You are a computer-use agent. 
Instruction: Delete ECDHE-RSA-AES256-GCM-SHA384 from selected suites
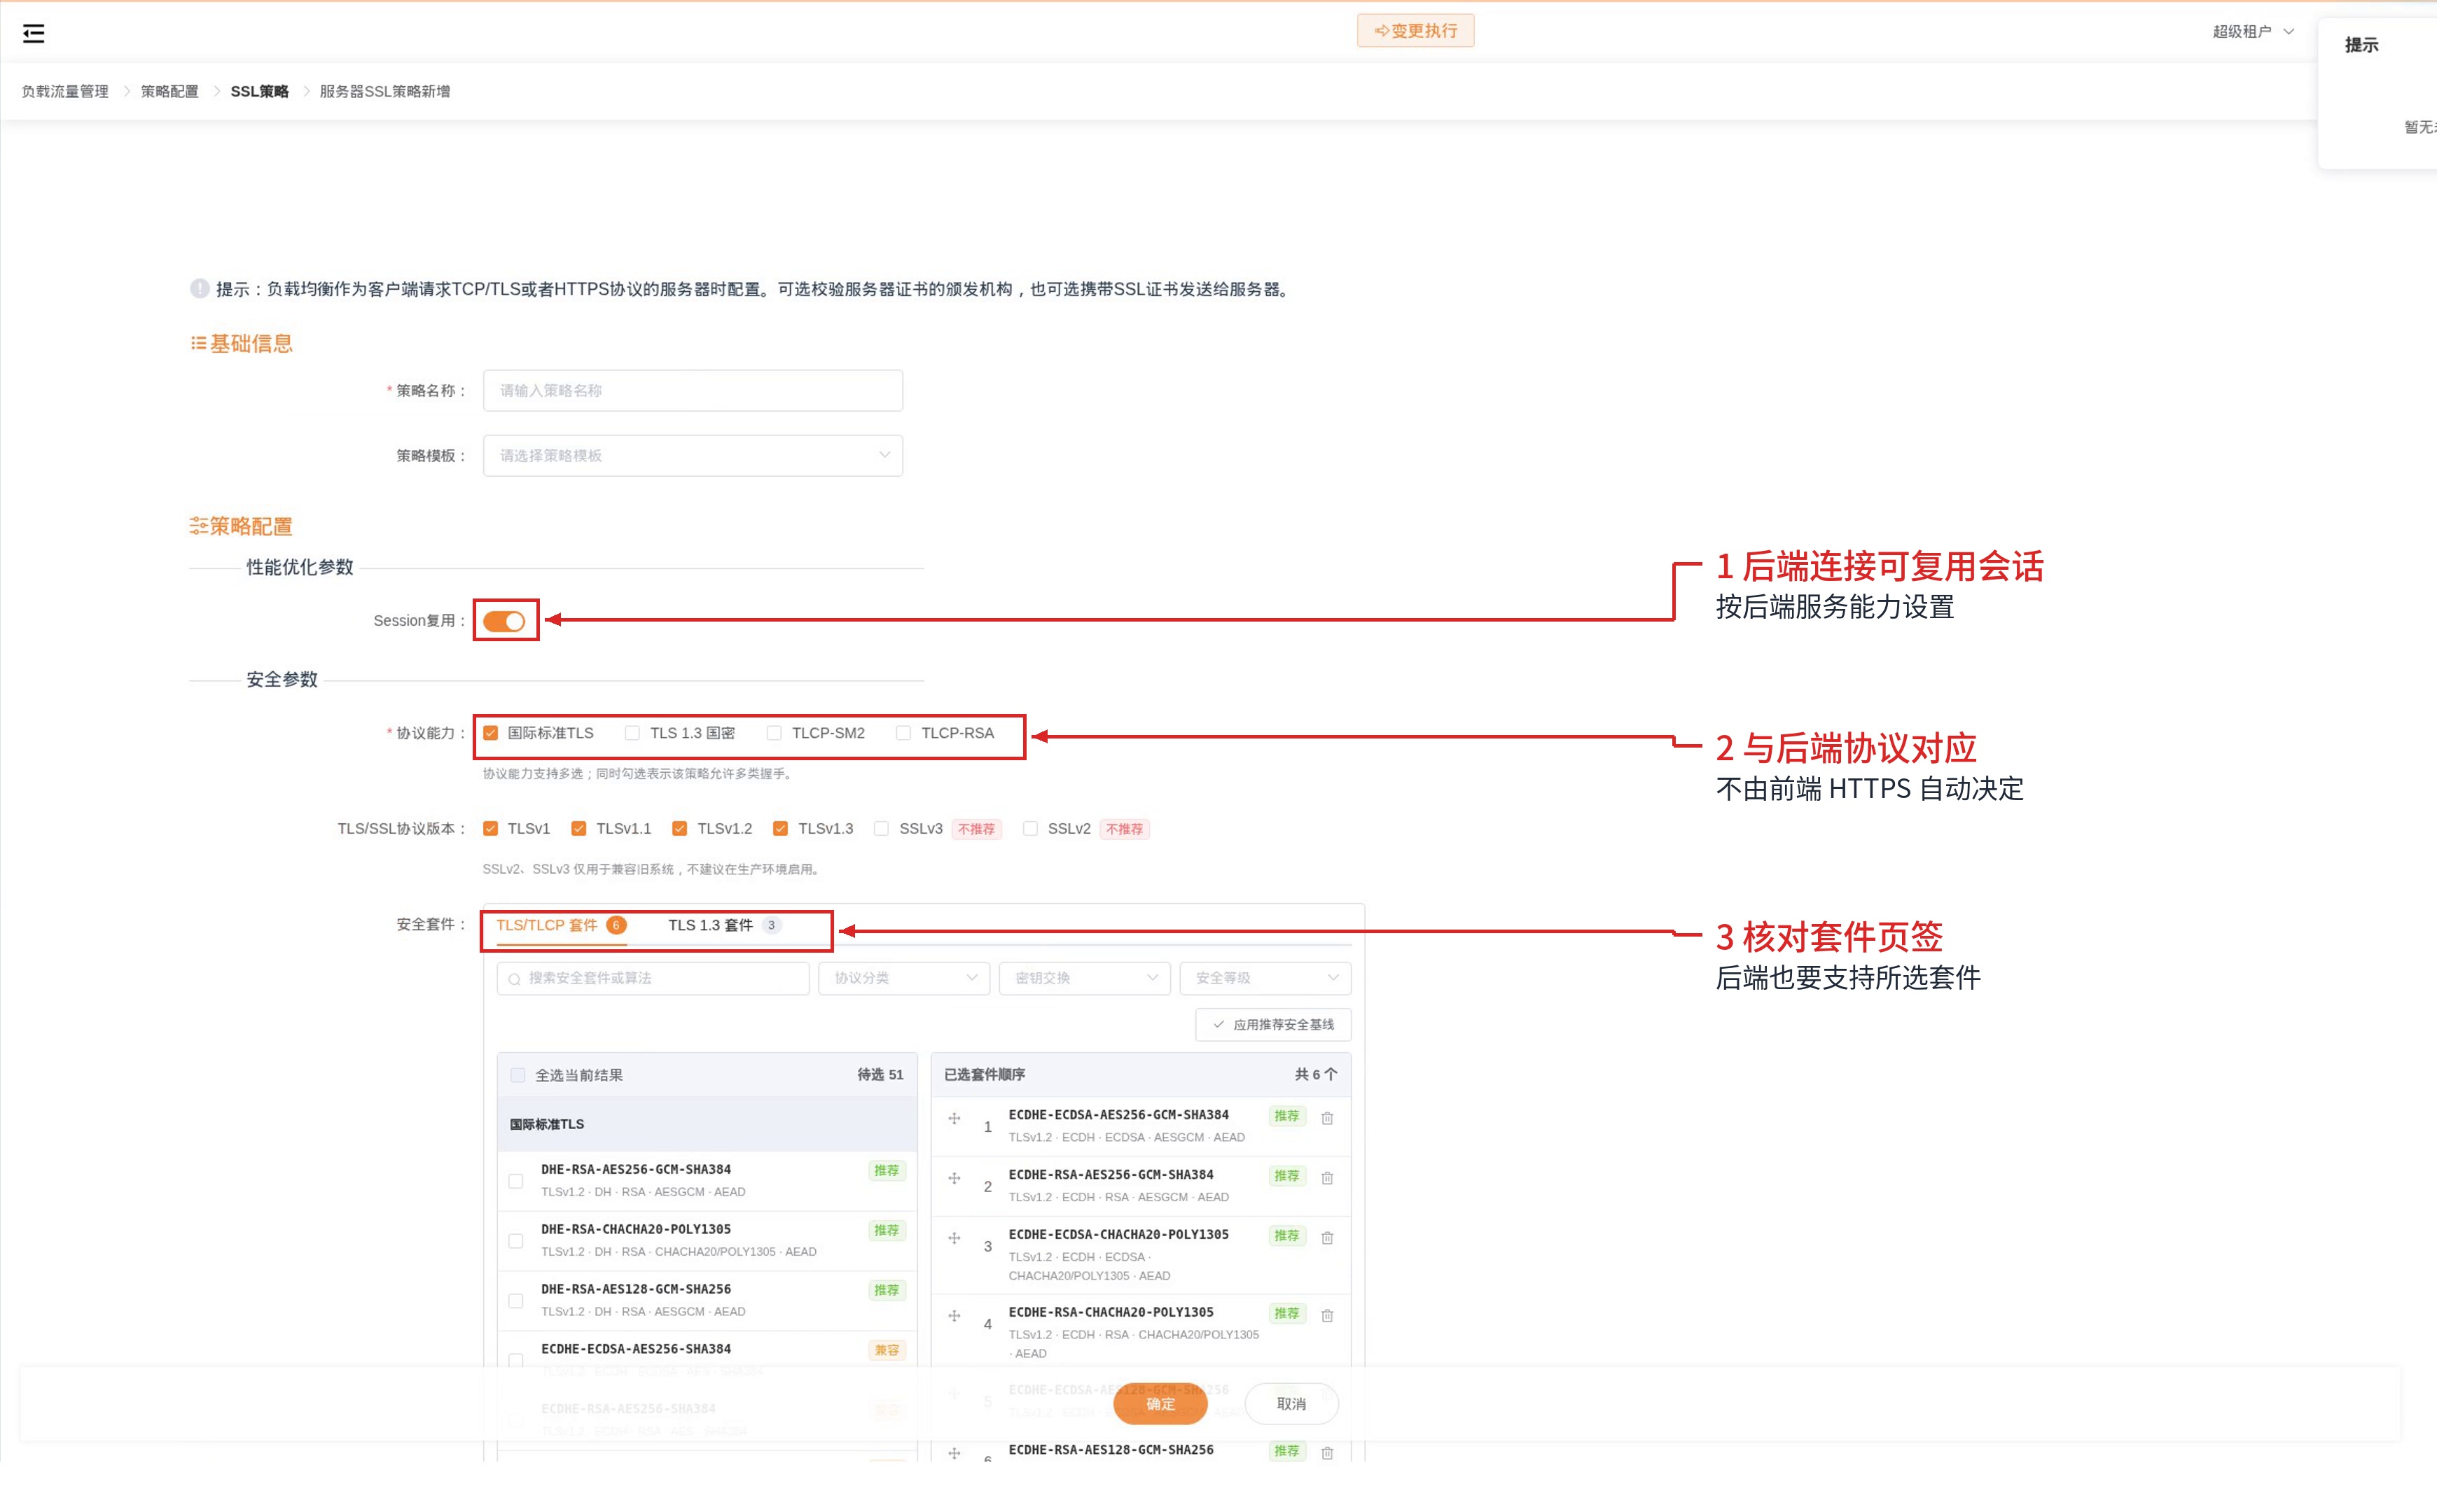pos(1326,1178)
